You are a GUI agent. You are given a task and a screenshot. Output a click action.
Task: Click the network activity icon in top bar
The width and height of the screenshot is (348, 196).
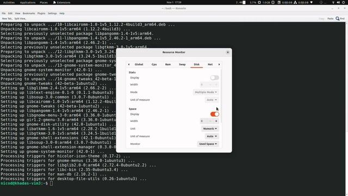295,2
